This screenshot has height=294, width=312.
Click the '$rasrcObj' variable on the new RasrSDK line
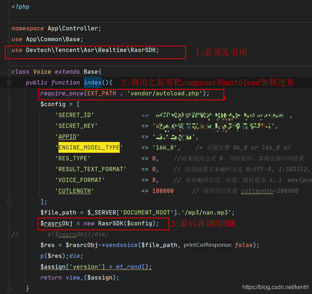[57, 223]
